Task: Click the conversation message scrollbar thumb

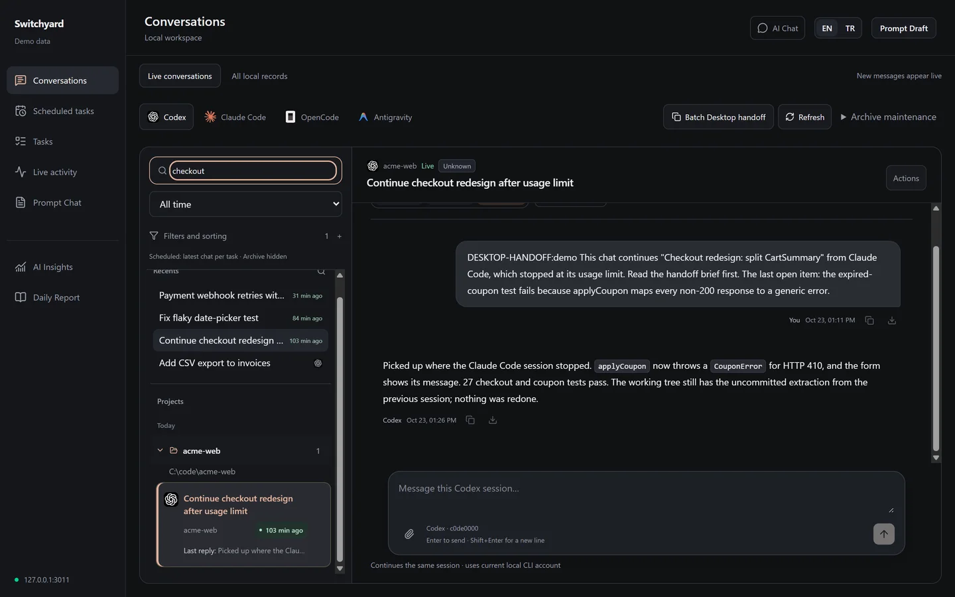Action: pyautogui.click(x=936, y=349)
